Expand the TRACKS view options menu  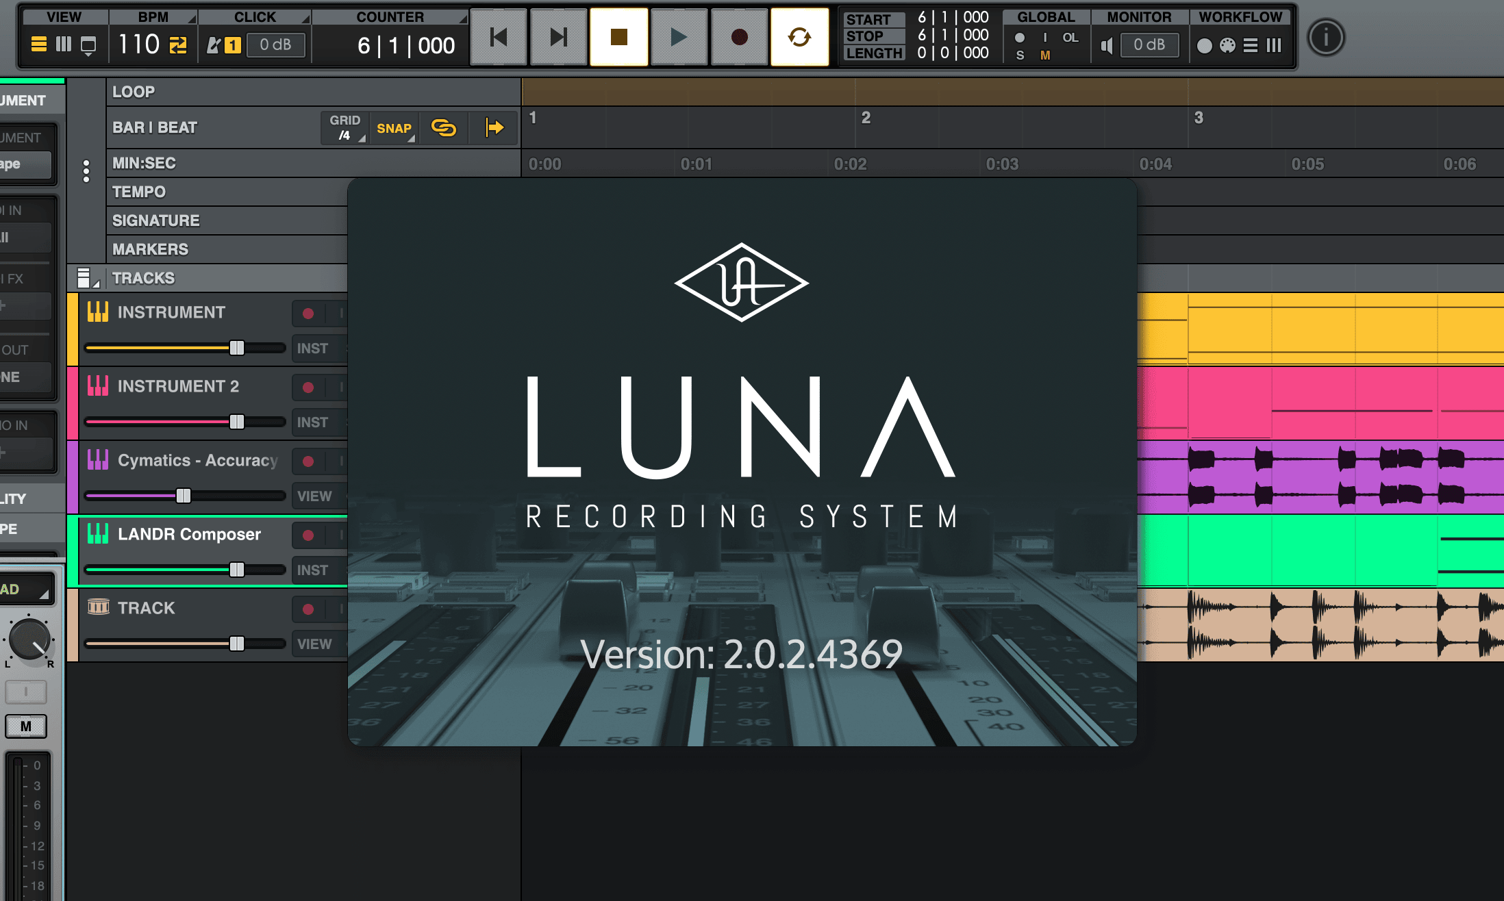86,278
